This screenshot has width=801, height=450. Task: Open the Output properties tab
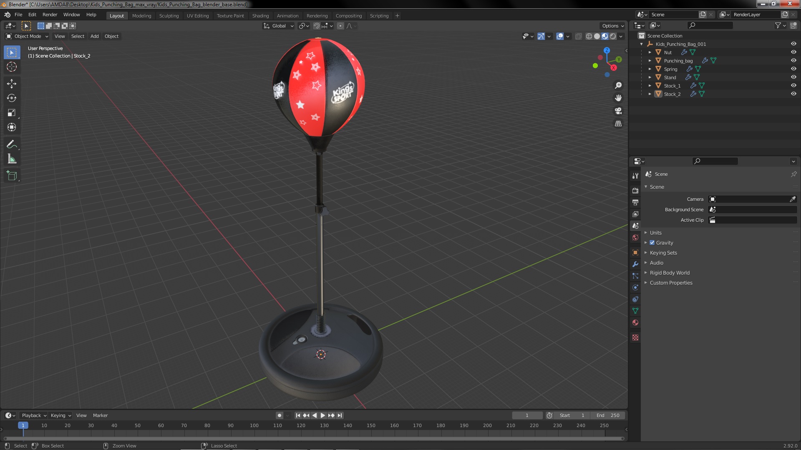[x=635, y=202]
